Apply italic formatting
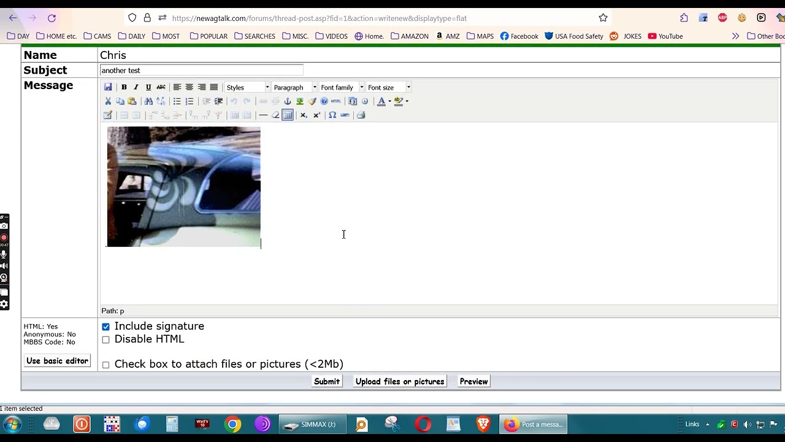 (x=136, y=87)
